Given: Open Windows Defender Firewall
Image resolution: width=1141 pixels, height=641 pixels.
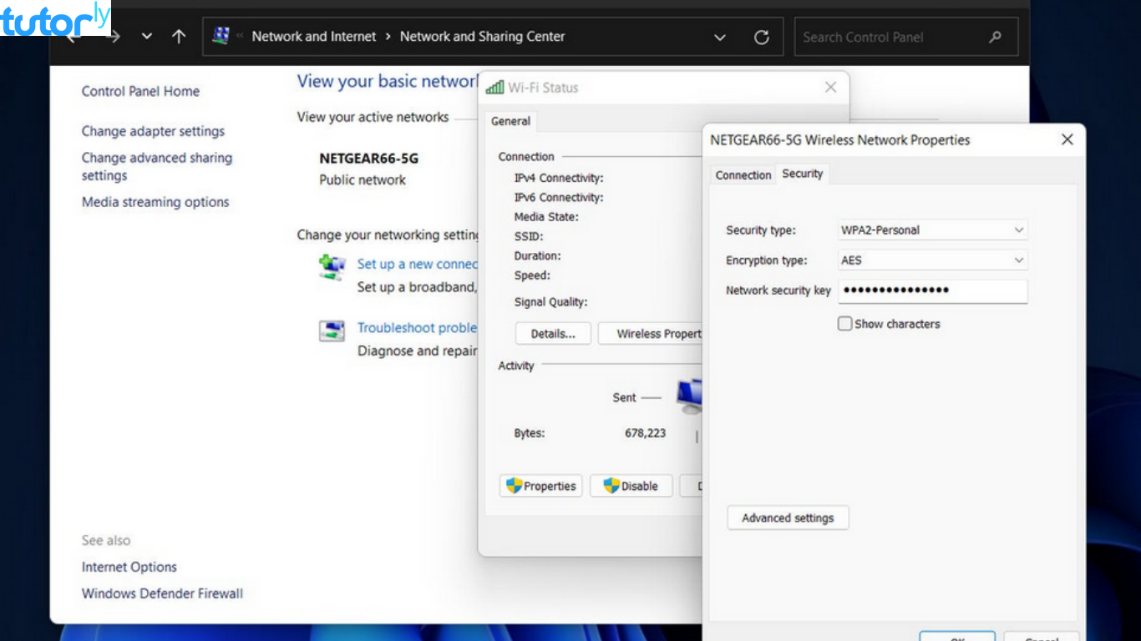Looking at the screenshot, I should (x=161, y=593).
